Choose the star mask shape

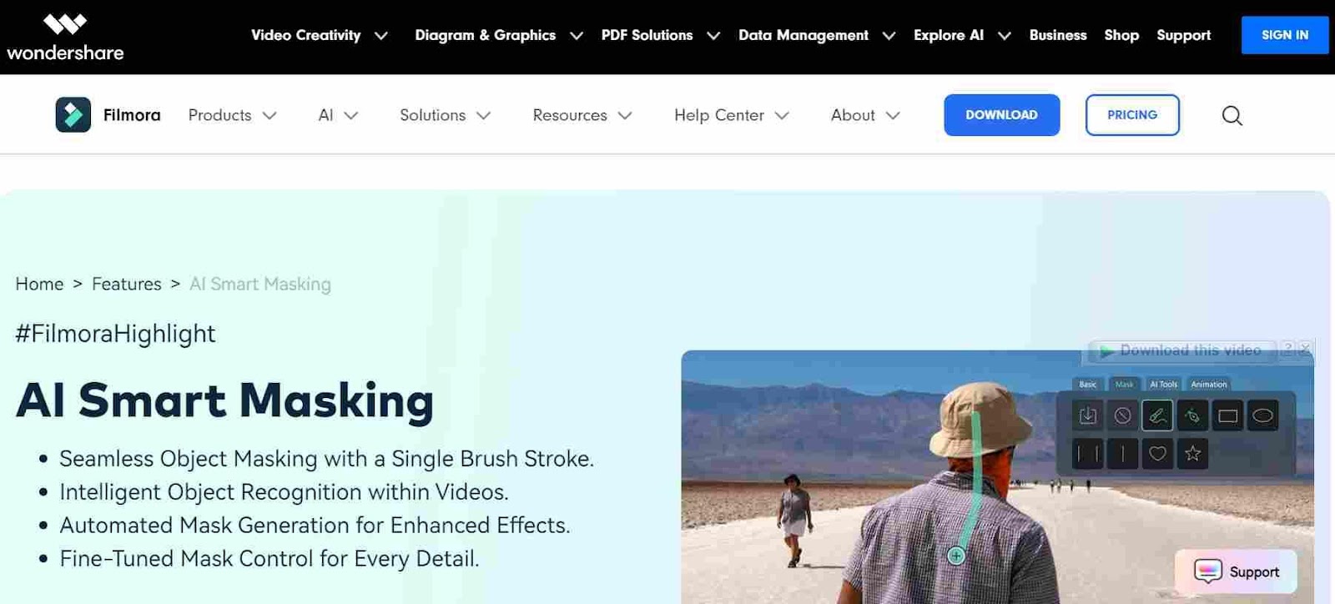(1192, 454)
